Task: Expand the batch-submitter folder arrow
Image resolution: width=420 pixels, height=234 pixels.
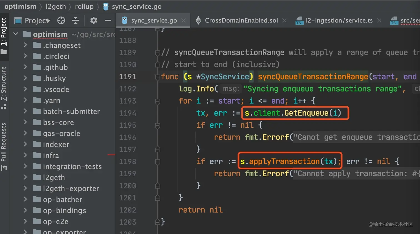Action: click(26, 111)
